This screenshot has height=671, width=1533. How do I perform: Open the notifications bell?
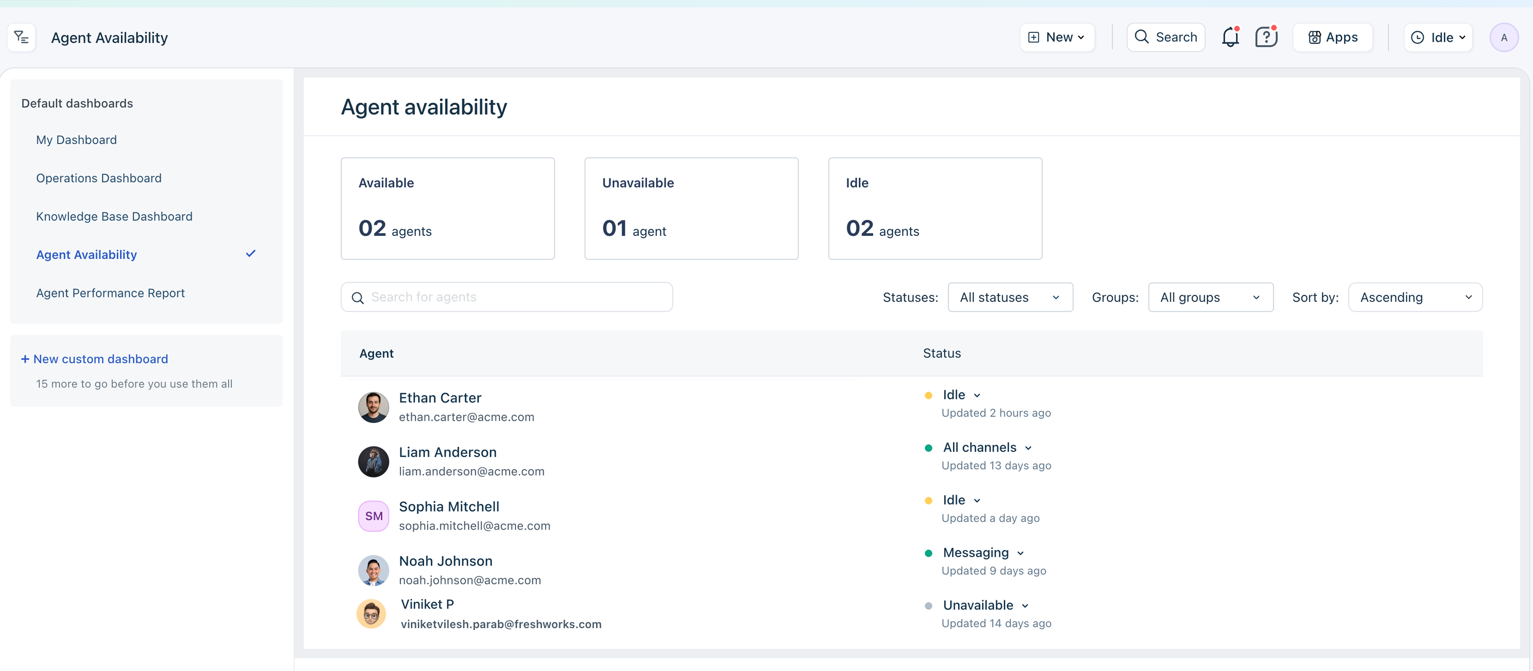[x=1229, y=38]
